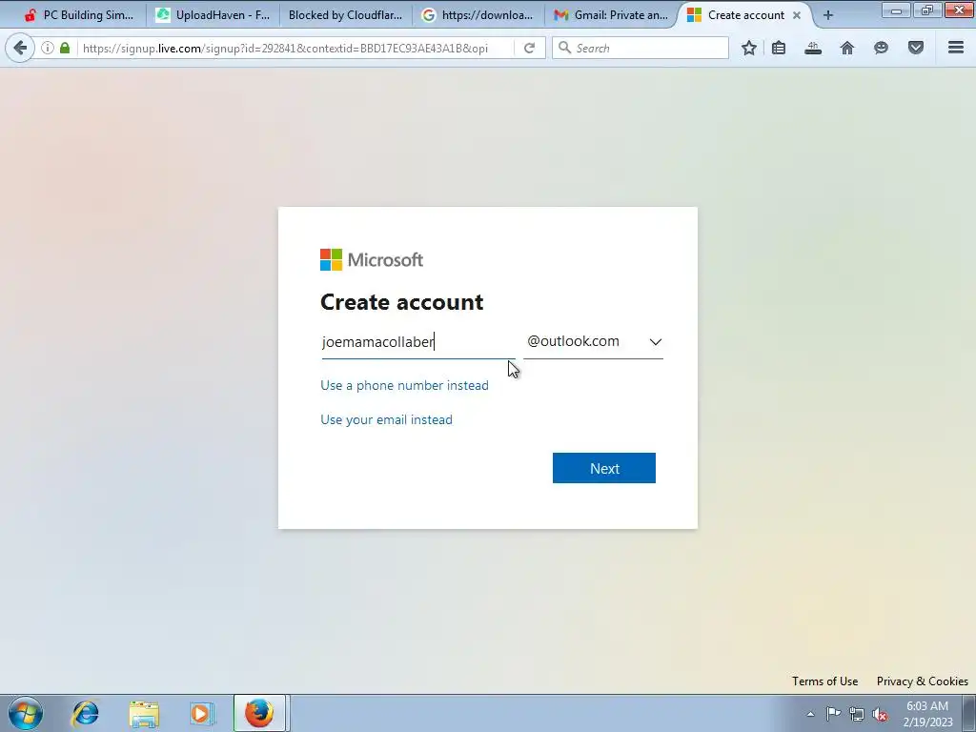Reload the page with the refresh icon
This screenshot has height=732, width=976.
(529, 48)
